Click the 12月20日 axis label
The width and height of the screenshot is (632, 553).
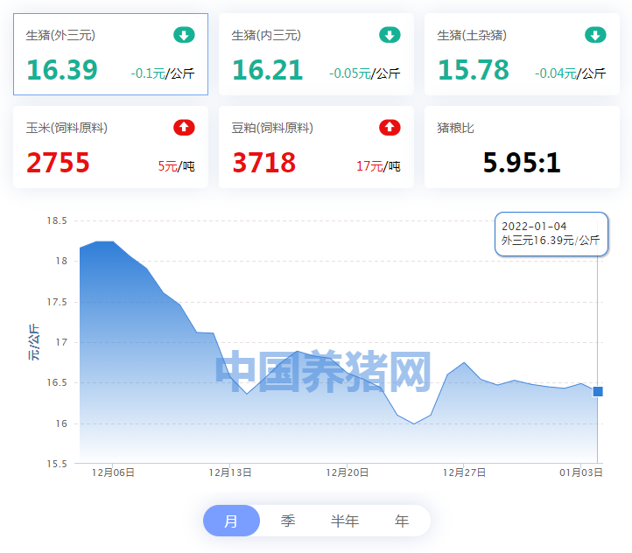pos(347,472)
